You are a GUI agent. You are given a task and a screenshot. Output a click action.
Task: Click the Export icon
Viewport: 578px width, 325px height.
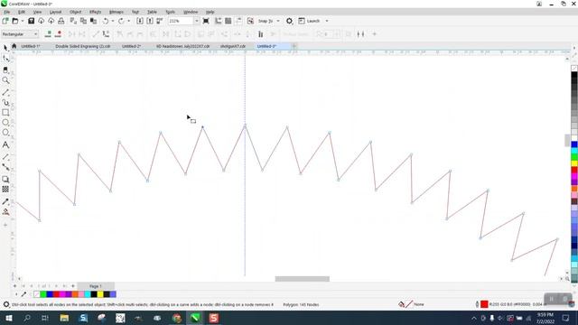150,21
